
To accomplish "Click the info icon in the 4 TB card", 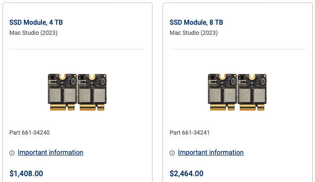I will coord(12,153).
